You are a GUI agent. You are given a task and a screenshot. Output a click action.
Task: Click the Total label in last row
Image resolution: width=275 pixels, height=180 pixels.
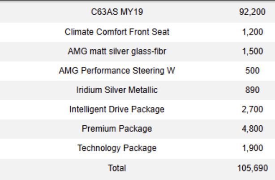click(x=117, y=168)
